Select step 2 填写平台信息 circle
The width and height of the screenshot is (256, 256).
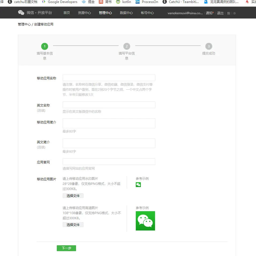click(x=126, y=46)
